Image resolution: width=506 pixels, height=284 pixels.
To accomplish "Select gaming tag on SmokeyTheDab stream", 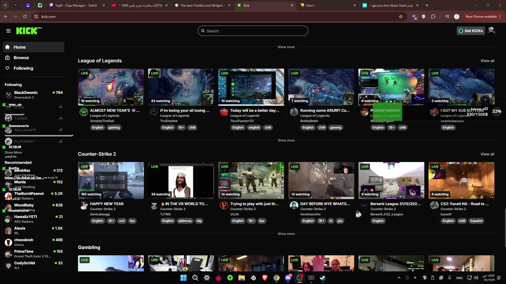I will 114,127.
